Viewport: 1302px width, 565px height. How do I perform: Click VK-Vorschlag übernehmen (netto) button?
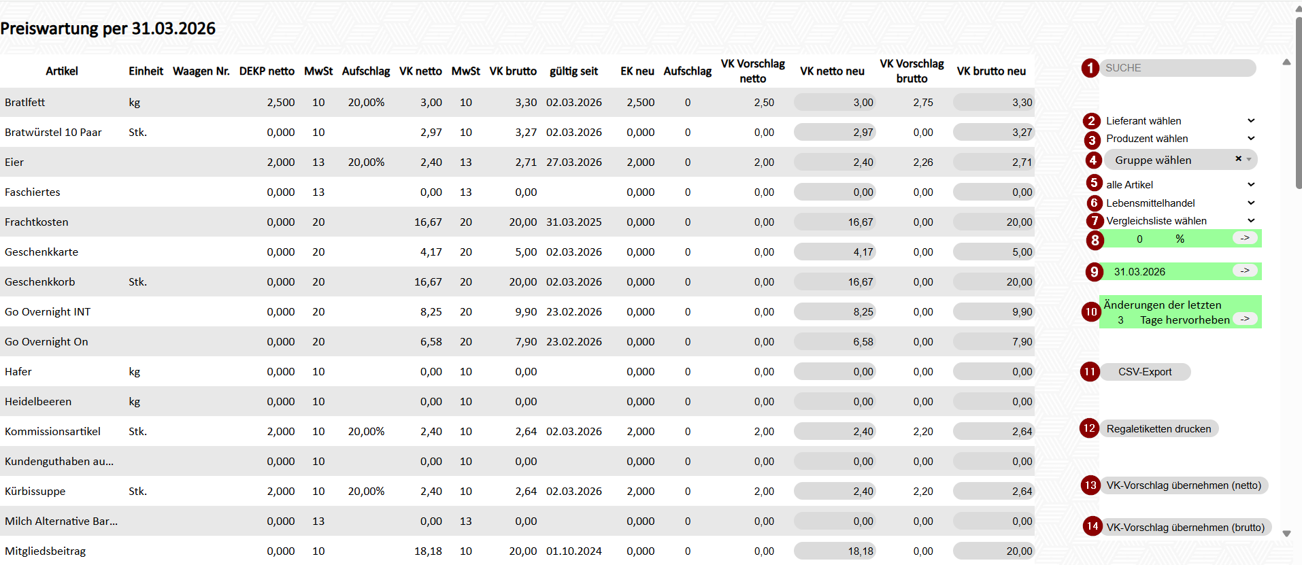coord(1183,485)
